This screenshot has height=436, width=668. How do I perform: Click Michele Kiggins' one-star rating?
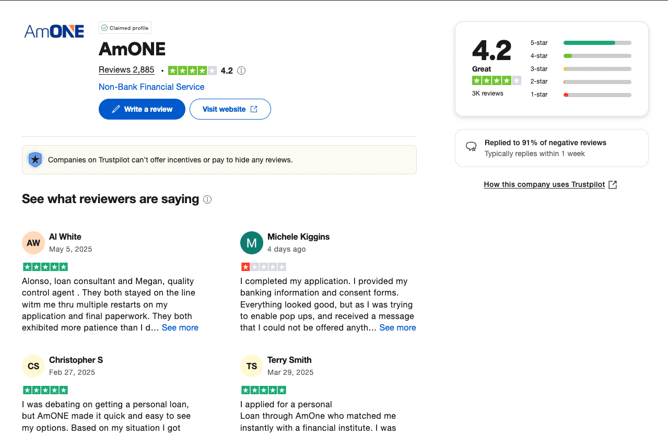tap(263, 267)
